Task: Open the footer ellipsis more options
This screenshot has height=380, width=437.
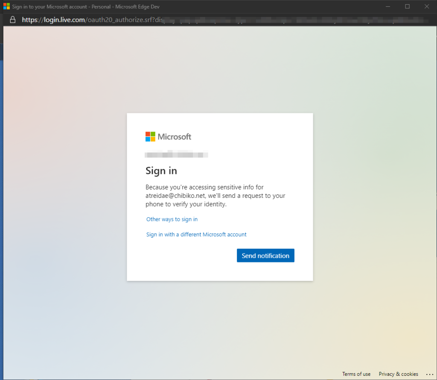Action: coord(429,374)
